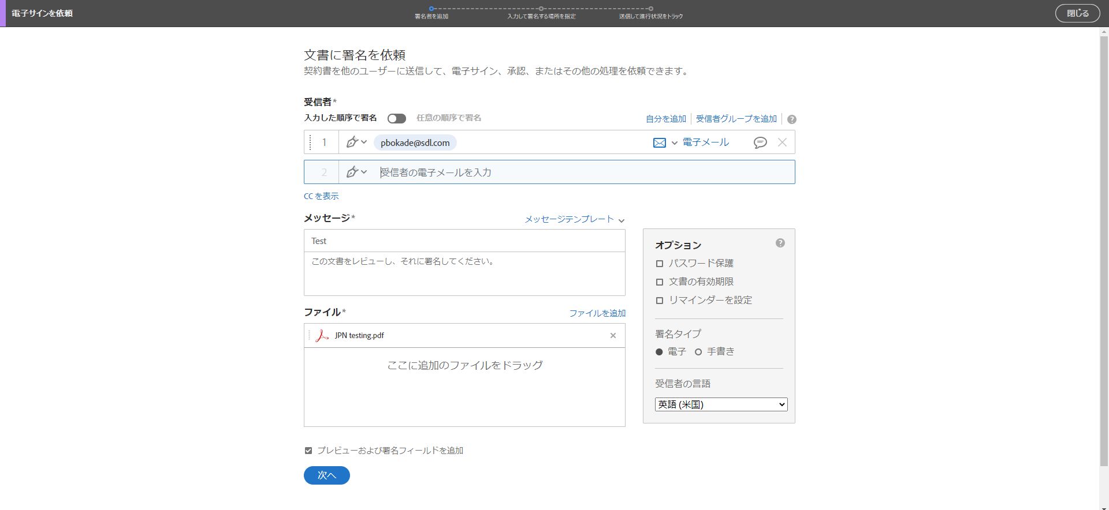Toggle the 入力した順序で署名 signing order switch
This screenshot has height=510, width=1109.
[396, 118]
